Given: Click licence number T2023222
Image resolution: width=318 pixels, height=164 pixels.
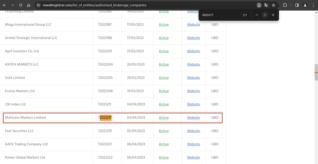Looking at the screenshot, I should [105, 158].
